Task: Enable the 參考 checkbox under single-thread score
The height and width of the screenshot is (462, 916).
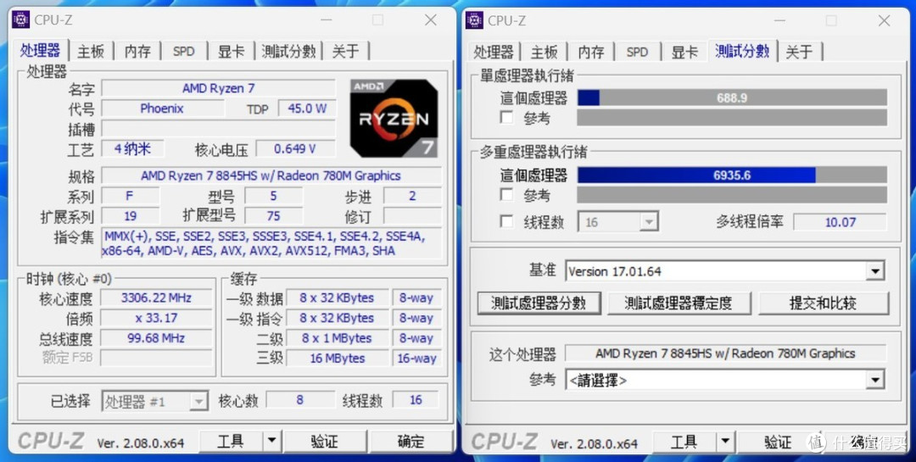Action: (506, 117)
